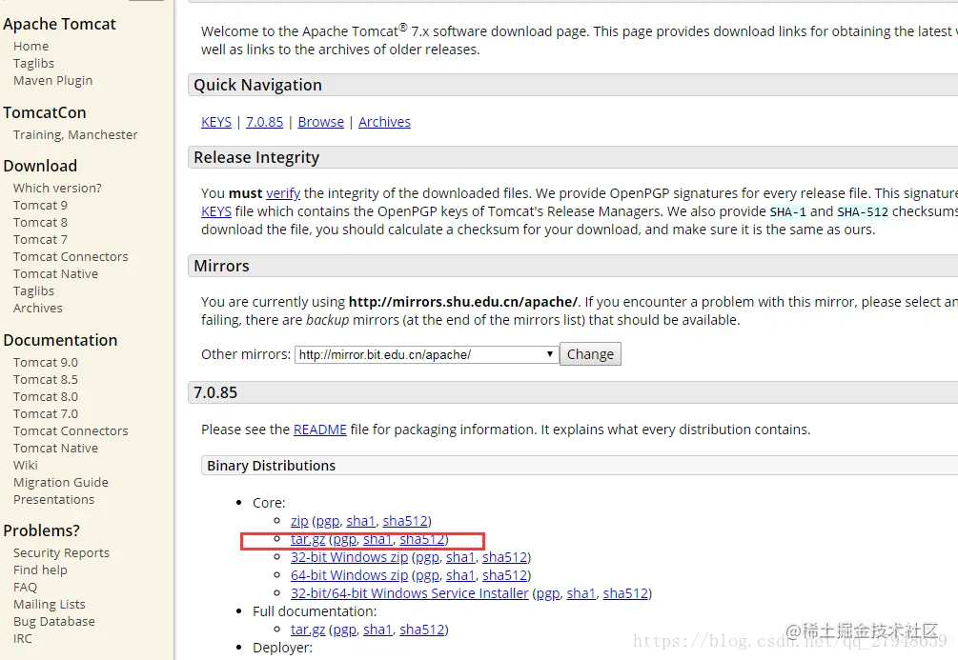958x660 pixels.
Task: Open the Find help link
Action: [40, 570]
